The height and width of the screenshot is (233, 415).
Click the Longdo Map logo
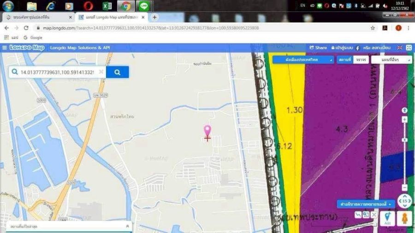coord(27,47)
